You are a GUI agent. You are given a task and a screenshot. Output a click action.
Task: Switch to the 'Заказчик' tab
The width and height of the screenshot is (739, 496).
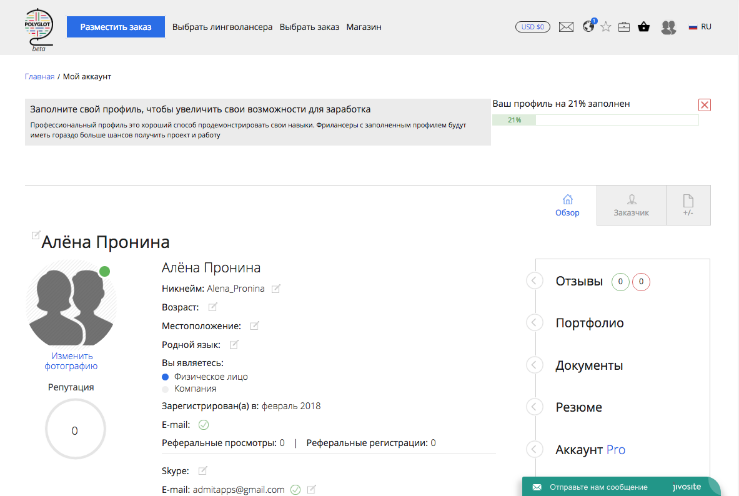click(x=631, y=205)
